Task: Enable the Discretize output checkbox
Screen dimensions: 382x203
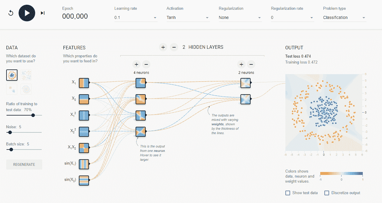Action: click(327, 193)
